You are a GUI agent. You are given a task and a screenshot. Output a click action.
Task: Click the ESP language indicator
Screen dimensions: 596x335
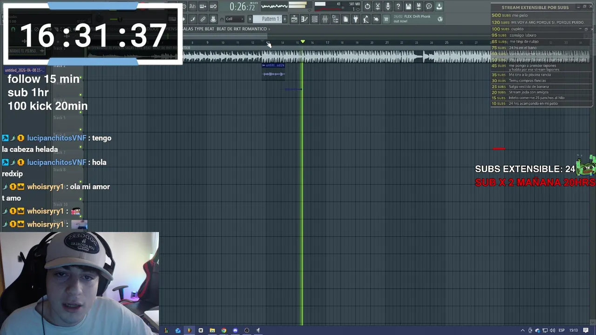[x=562, y=330]
